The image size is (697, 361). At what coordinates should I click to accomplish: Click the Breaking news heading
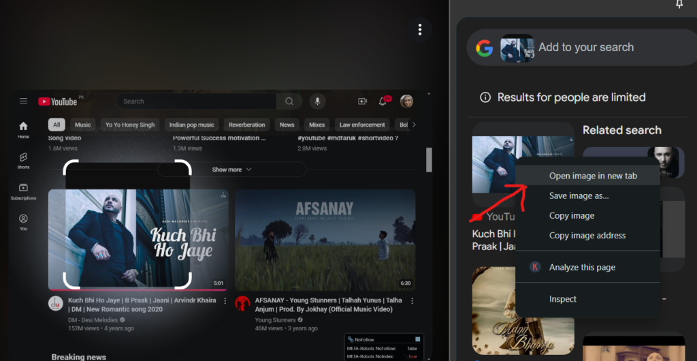79,357
